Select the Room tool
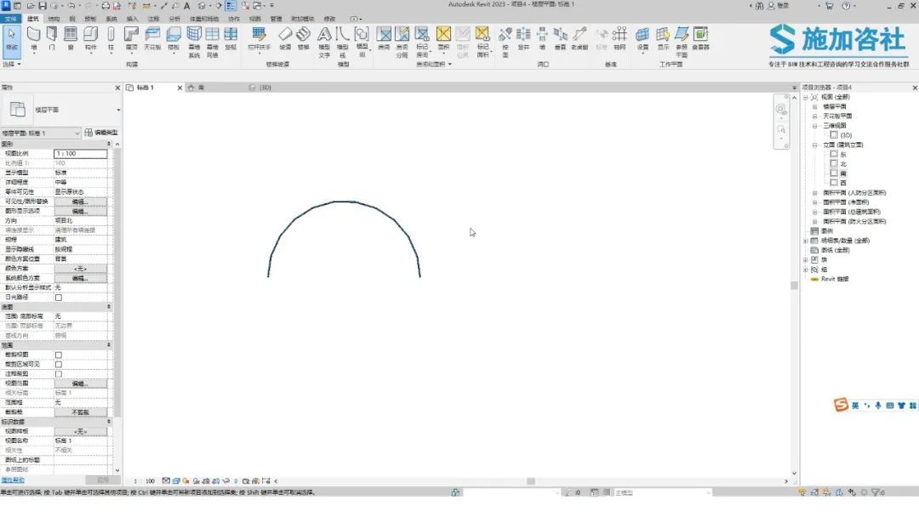The width and height of the screenshot is (919, 517). click(384, 38)
